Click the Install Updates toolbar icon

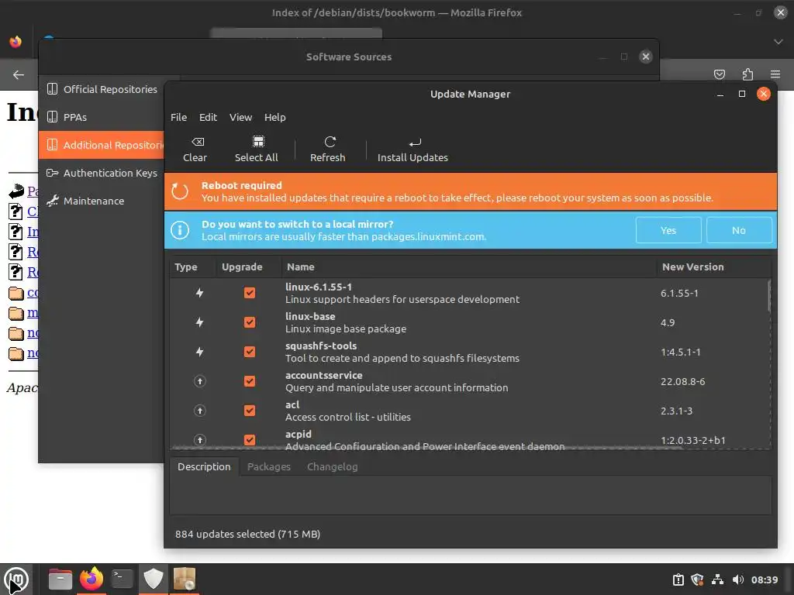[416, 143]
